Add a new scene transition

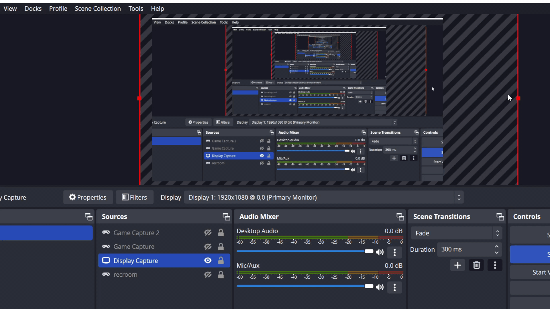click(457, 265)
